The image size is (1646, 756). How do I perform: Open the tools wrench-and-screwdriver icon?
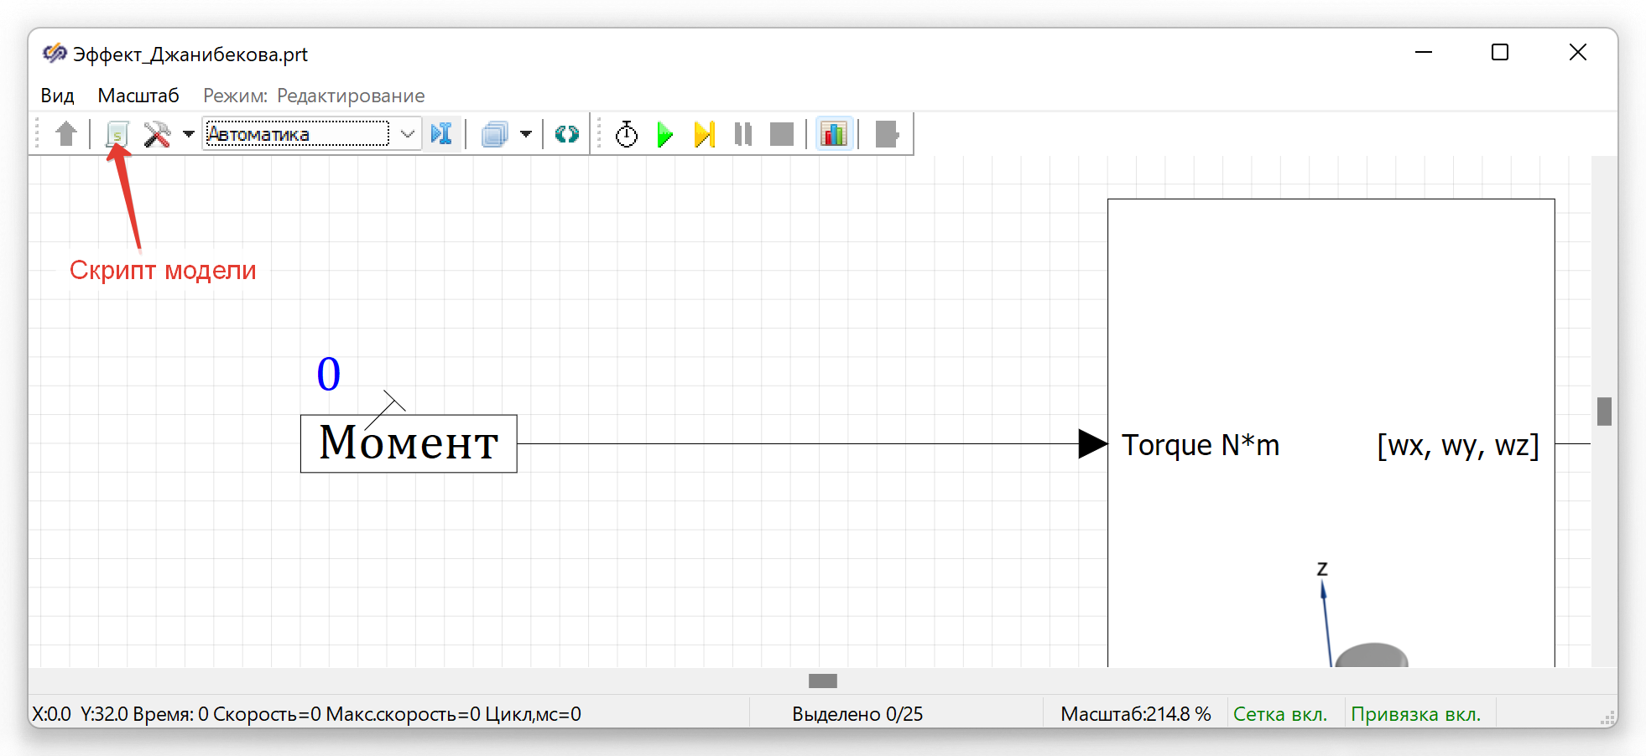click(x=157, y=134)
